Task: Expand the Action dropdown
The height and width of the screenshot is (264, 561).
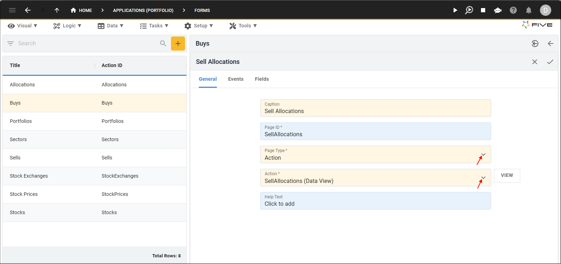Action: 483,178
